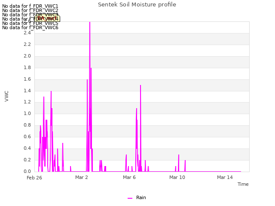Image resolution: width=275 pixels, height=206 pixels.
Task: Click the Mar 14 x-axis label
Action: coord(225,177)
